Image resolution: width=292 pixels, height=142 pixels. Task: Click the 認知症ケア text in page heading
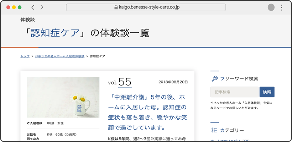tap(54, 33)
